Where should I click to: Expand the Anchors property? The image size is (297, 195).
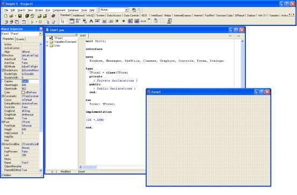pos(3,55)
